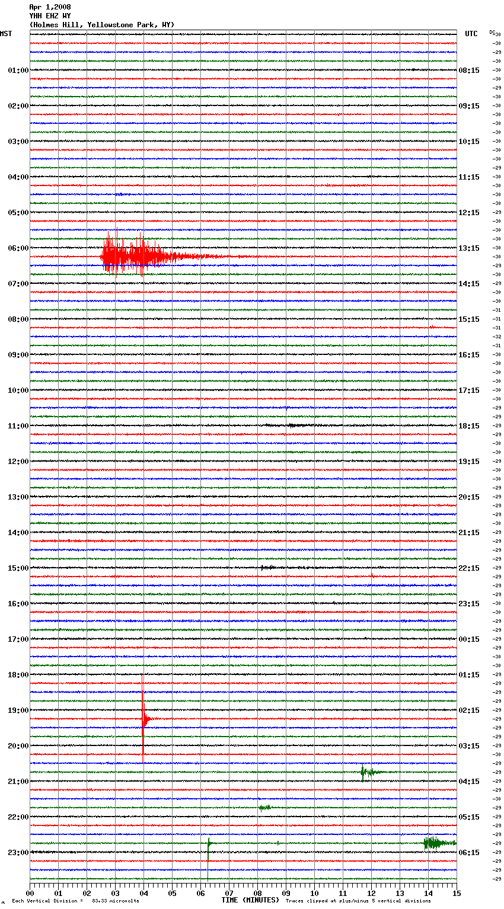Click "(Holmes Hill, Yellowstone Park, WY)" location text
Screen dimensions: 504x909
(x=102, y=25)
